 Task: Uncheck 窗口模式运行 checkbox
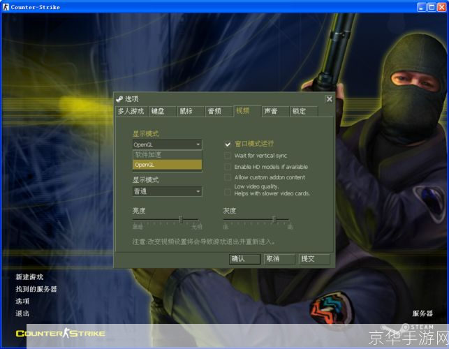point(228,144)
